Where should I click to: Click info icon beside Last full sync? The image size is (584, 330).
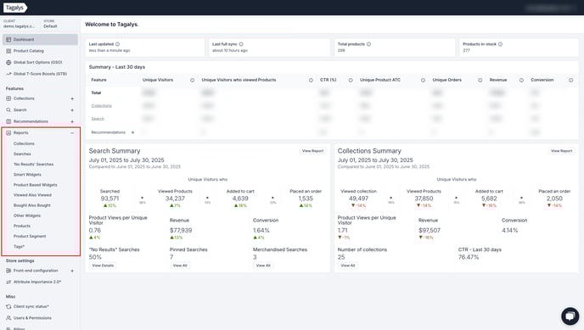click(x=241, y=44)
